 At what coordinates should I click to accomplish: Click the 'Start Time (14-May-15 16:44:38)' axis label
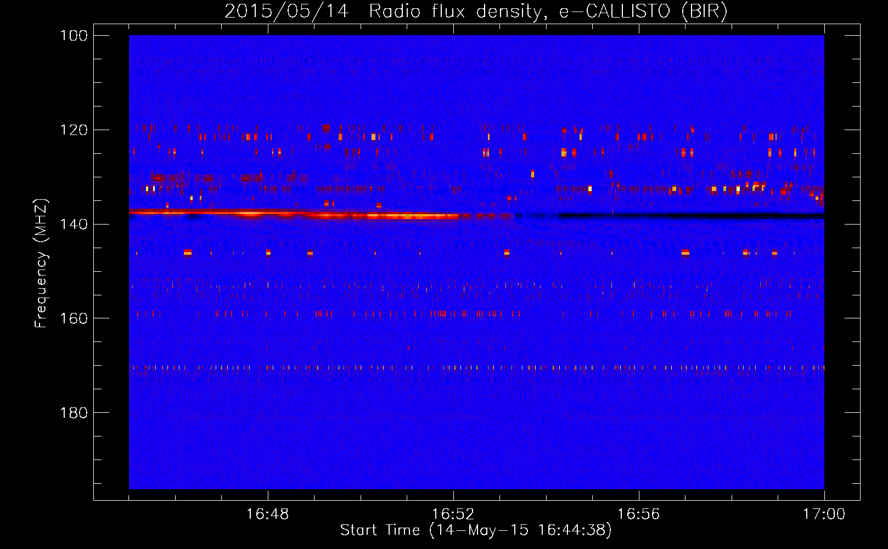click(476, 530)
